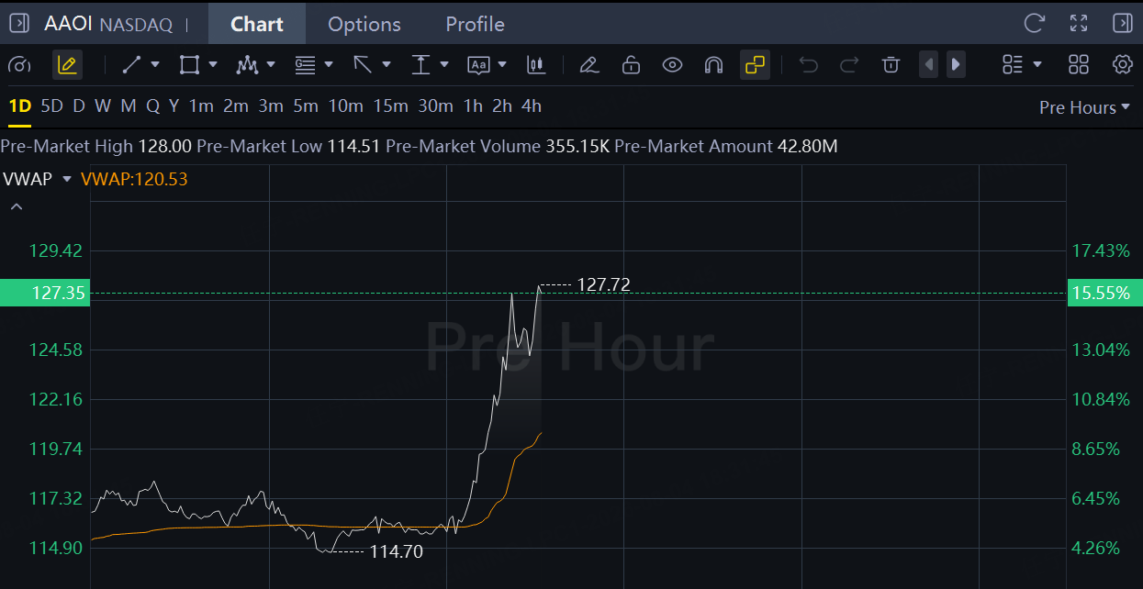The height and width of the screenshot is (589, 1143).
Task: Refresh the AAOI chart
Action: tap(1035, 24)
